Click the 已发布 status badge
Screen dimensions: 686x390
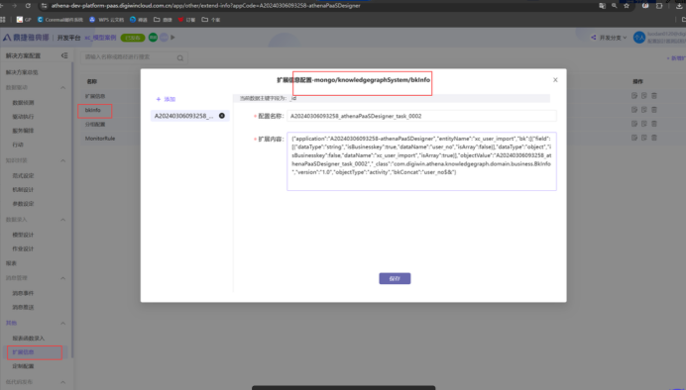point(133,38)
